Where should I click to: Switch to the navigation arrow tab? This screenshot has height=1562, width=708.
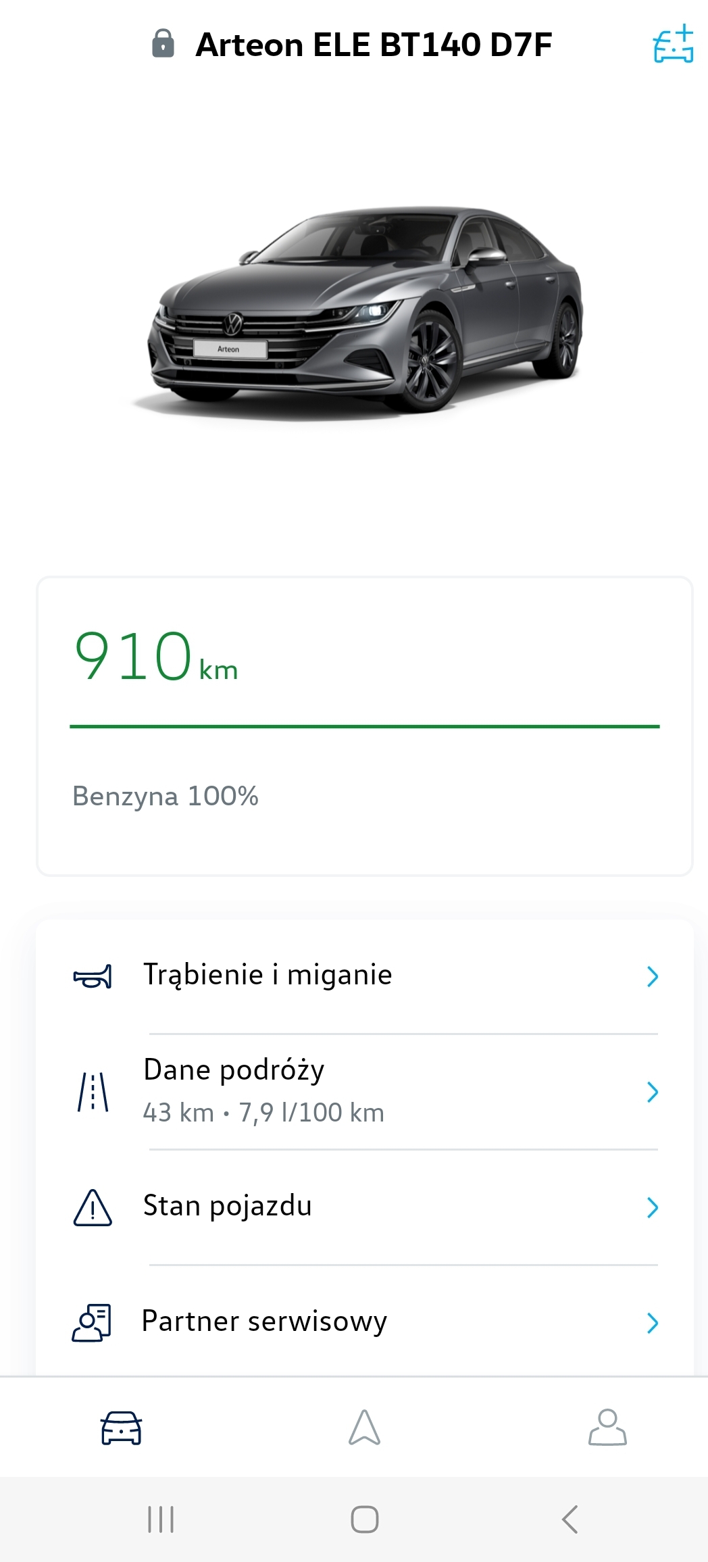(364, 1428)
